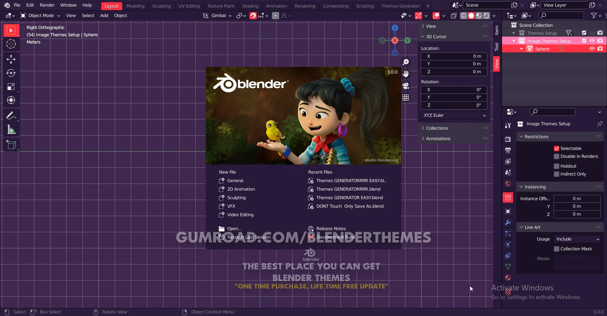Screen dimensions: 607x316
Task: Open the Output properties tab icon
Action: [508, 150]
